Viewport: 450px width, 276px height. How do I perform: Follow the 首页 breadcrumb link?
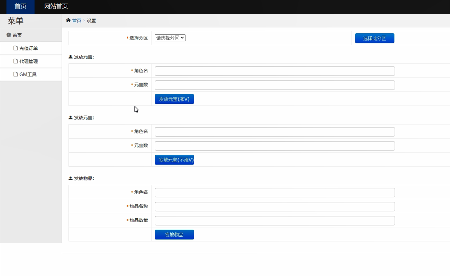(x=77, y=21)
